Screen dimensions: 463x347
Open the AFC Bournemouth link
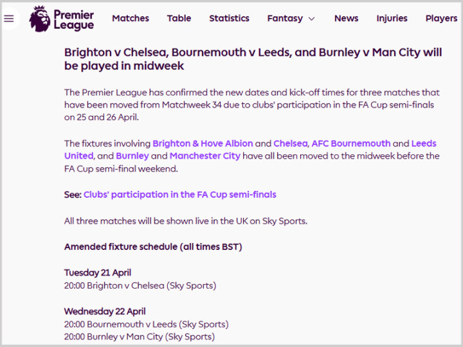(x=351, y=143)
